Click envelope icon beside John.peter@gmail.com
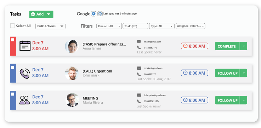This screenshot has width=261, height=128. point(139,95)
